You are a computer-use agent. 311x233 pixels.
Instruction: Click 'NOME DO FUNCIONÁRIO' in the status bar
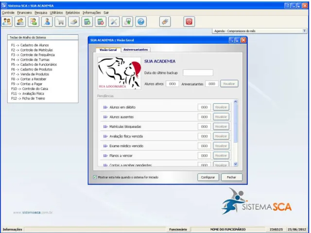(x=228, y=230)
